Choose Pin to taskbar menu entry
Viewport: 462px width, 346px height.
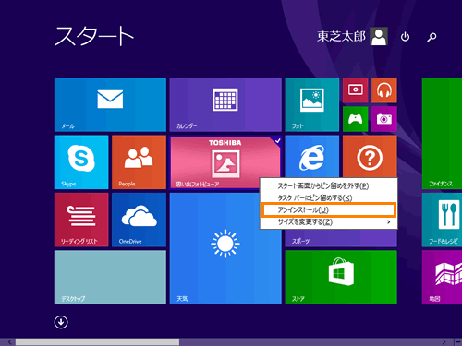pyautogui.click(x=329, y=197)
